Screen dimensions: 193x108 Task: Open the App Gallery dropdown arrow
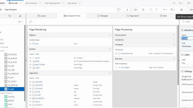click(x=80, y=3)
